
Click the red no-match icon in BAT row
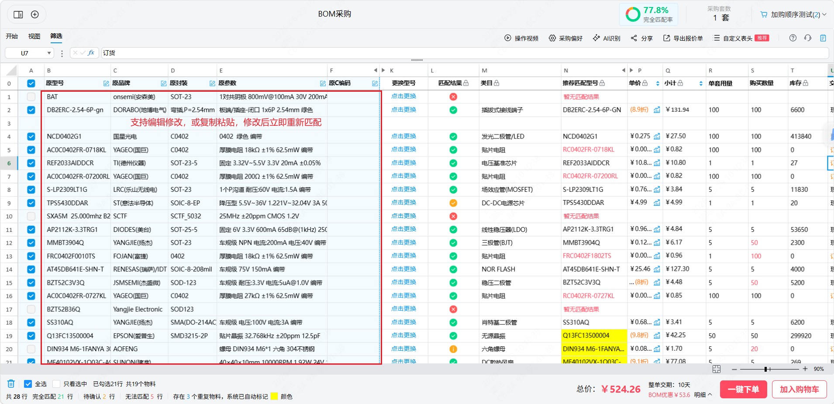coord(453,97)
